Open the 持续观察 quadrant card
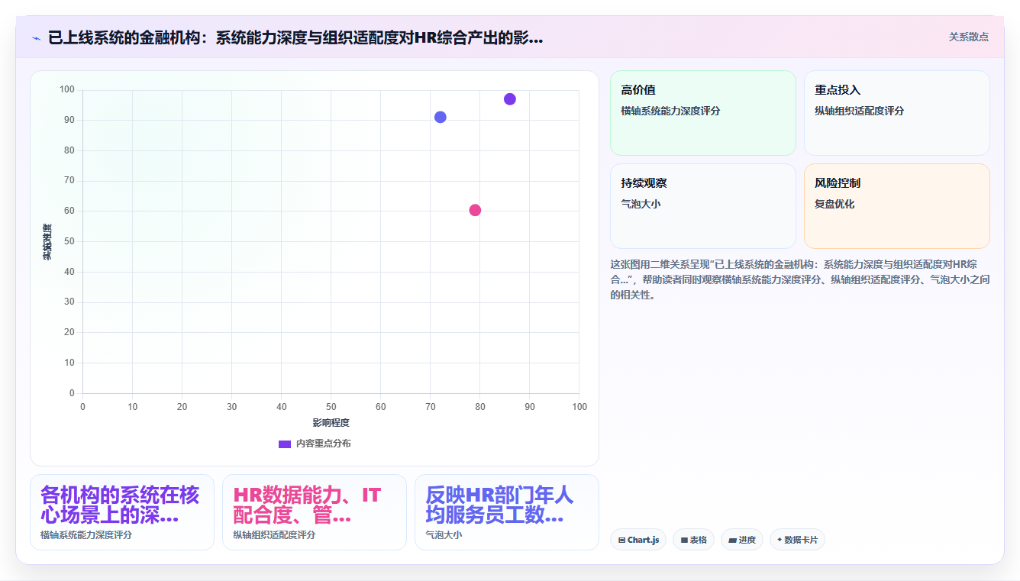The image size is (1020, 581). (703, 206)
